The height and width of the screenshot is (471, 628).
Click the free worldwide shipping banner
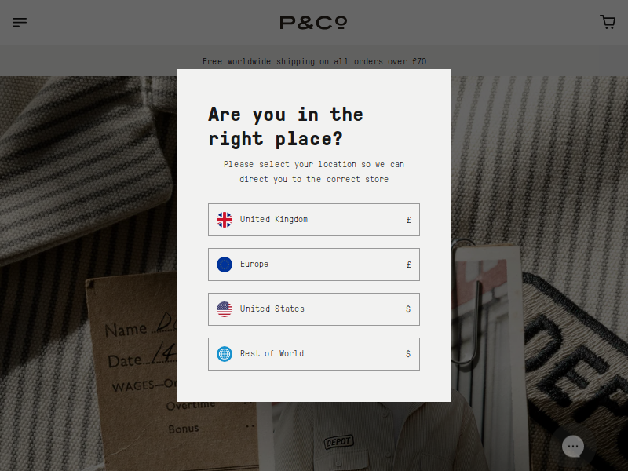314,61
